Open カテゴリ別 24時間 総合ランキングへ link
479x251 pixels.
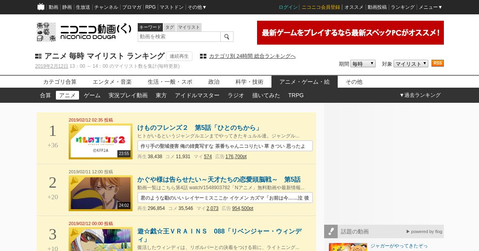pos(252,56)
